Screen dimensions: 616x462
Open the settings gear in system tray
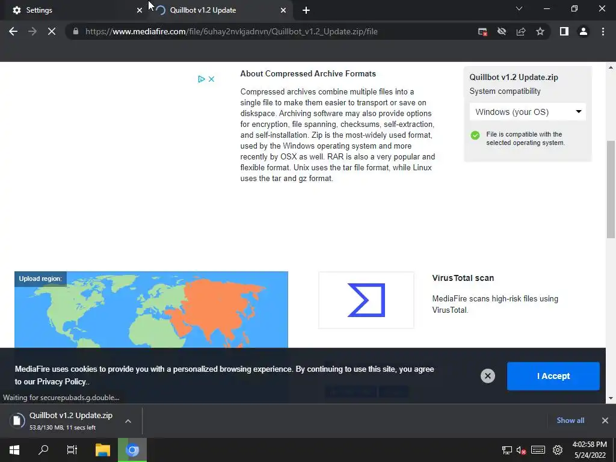pos(558,450)
